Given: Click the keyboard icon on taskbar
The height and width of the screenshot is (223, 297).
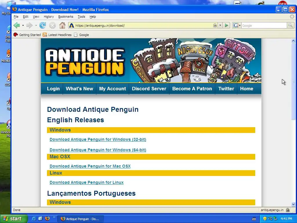Looking at the screenshot, I should pyautogui.click(x=254, y=219).
